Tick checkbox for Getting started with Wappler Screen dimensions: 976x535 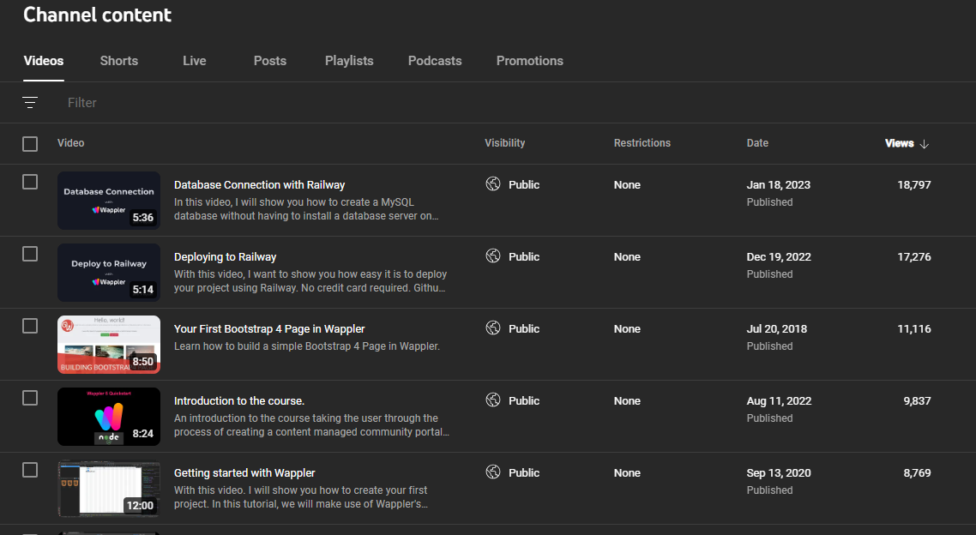[30, 471]
